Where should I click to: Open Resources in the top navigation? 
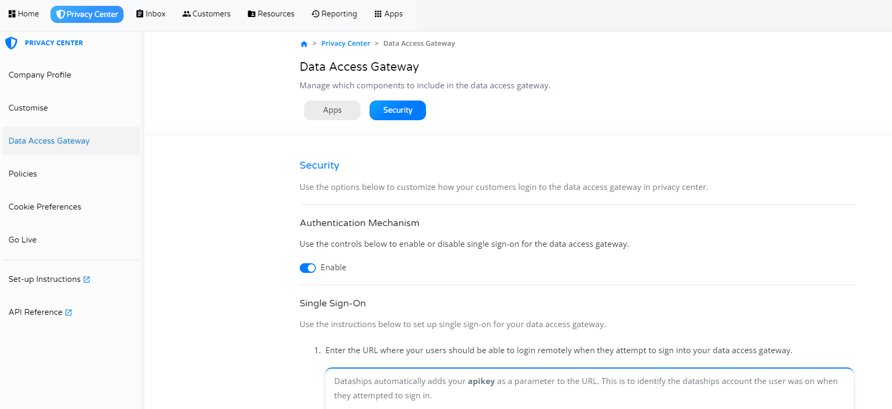(x=271, y=14)
